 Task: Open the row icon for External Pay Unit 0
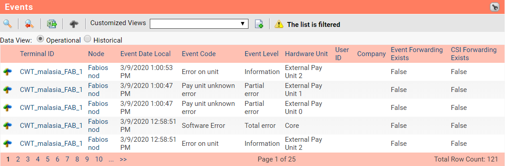(x=8, y=108)
